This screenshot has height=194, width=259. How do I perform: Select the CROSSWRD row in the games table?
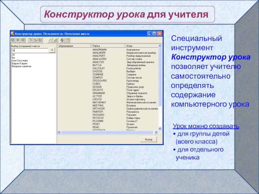pos(99,81)
